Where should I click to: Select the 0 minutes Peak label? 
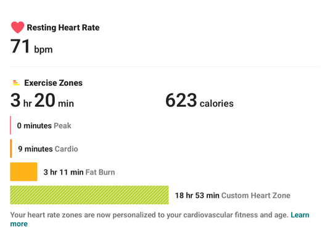click(44, 125)
